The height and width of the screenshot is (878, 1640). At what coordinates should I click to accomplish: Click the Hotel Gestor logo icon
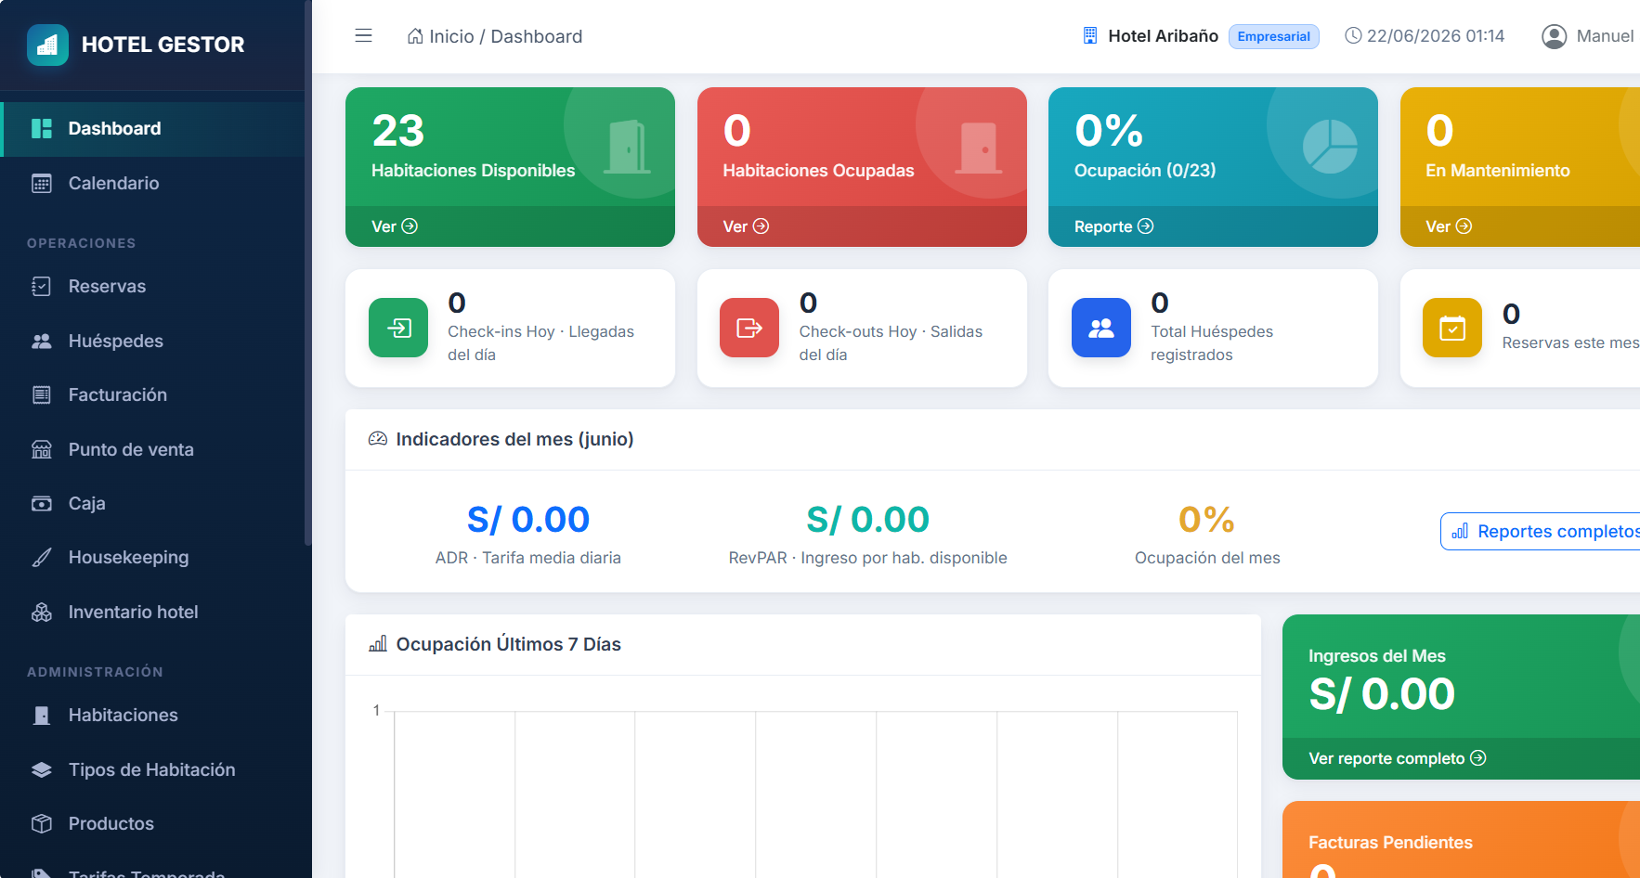(x=47, y=45)
